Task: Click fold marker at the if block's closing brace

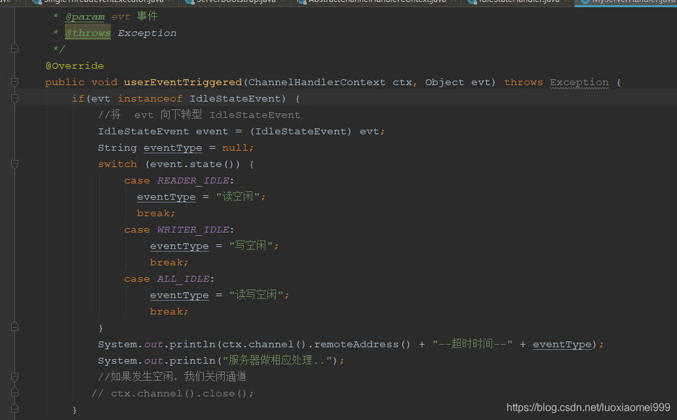Action: click(14, 408)
